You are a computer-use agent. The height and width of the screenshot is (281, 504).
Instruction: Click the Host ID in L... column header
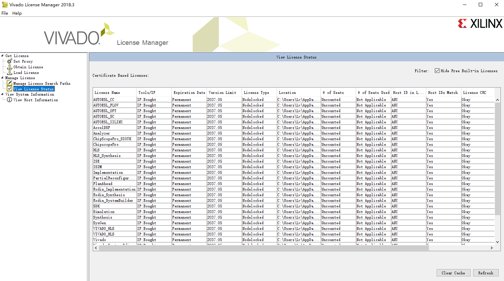tap(409, 92)
